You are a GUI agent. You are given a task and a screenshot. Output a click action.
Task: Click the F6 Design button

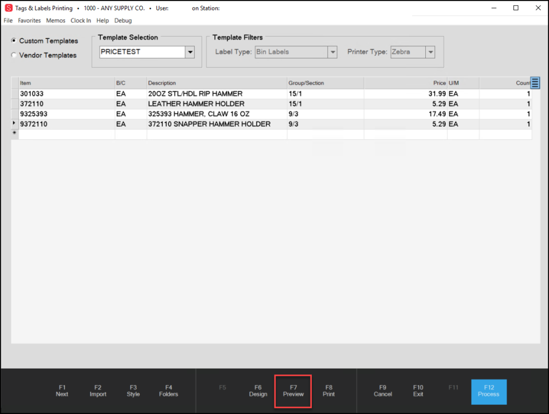258,391
